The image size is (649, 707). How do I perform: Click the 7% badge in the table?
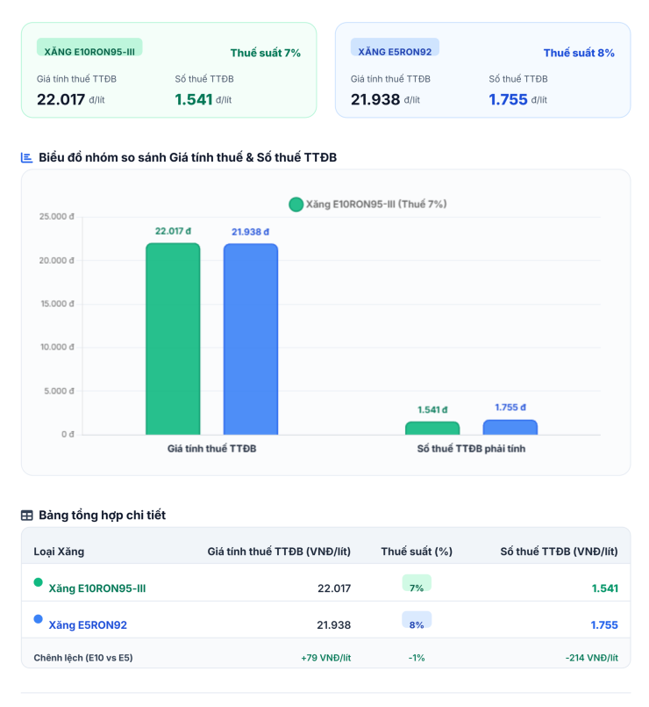[x=417, y=583]
